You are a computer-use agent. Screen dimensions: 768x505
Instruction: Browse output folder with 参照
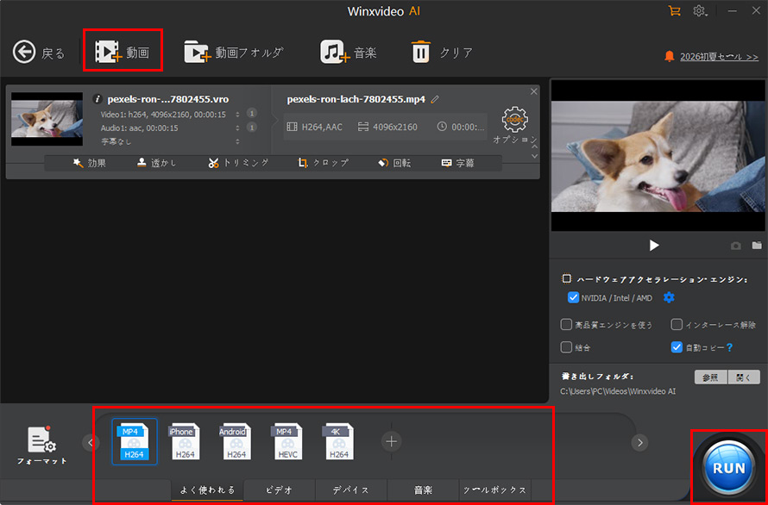point(711,377)
